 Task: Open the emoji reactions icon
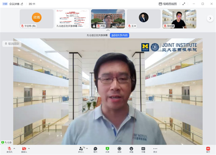pyautogui.click(x=131, y=149)
